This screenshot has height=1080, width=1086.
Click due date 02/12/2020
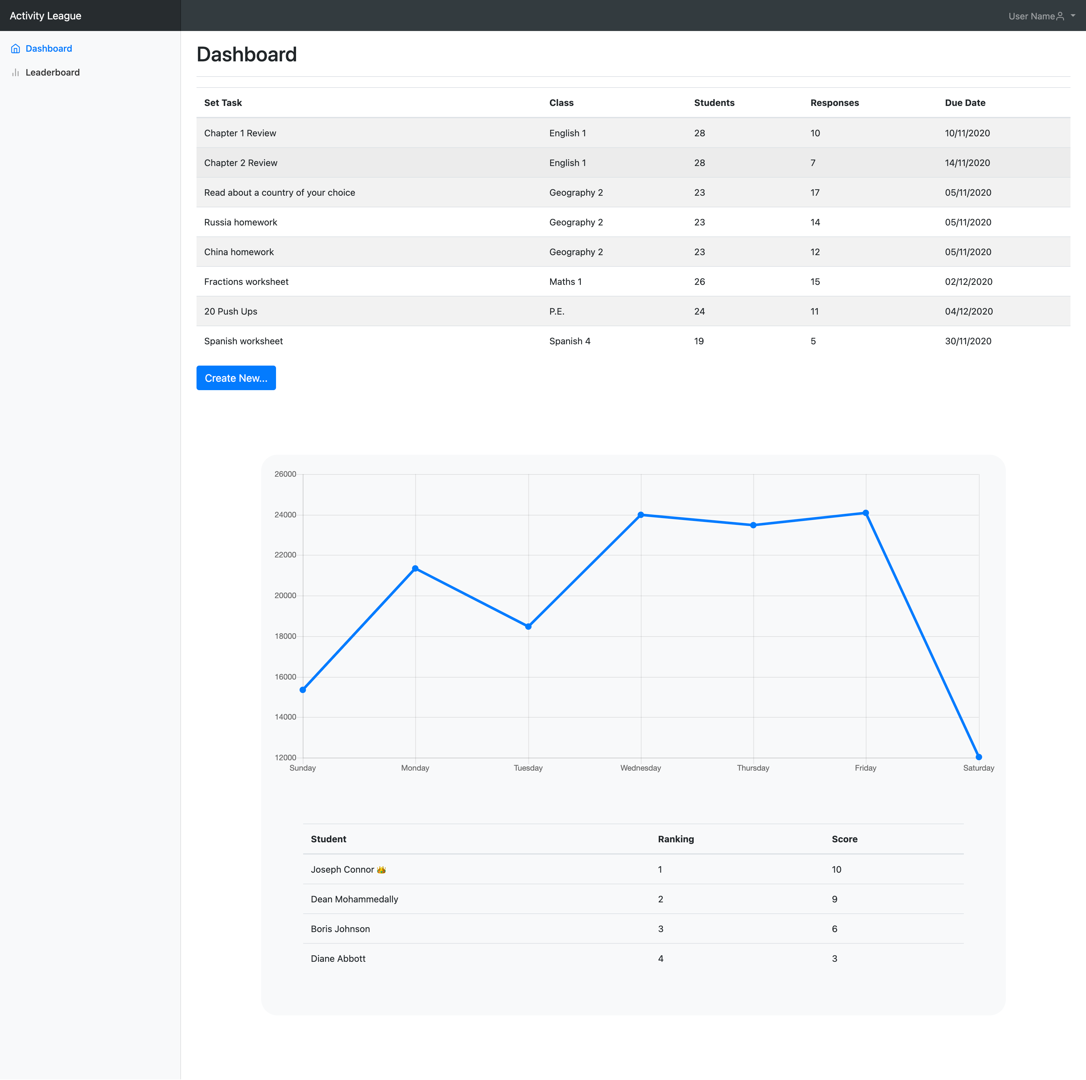(969, 282)
